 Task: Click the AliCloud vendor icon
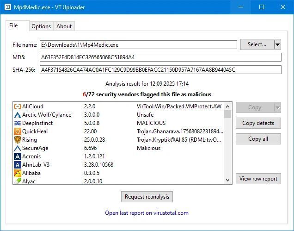[x=18, y=106]
